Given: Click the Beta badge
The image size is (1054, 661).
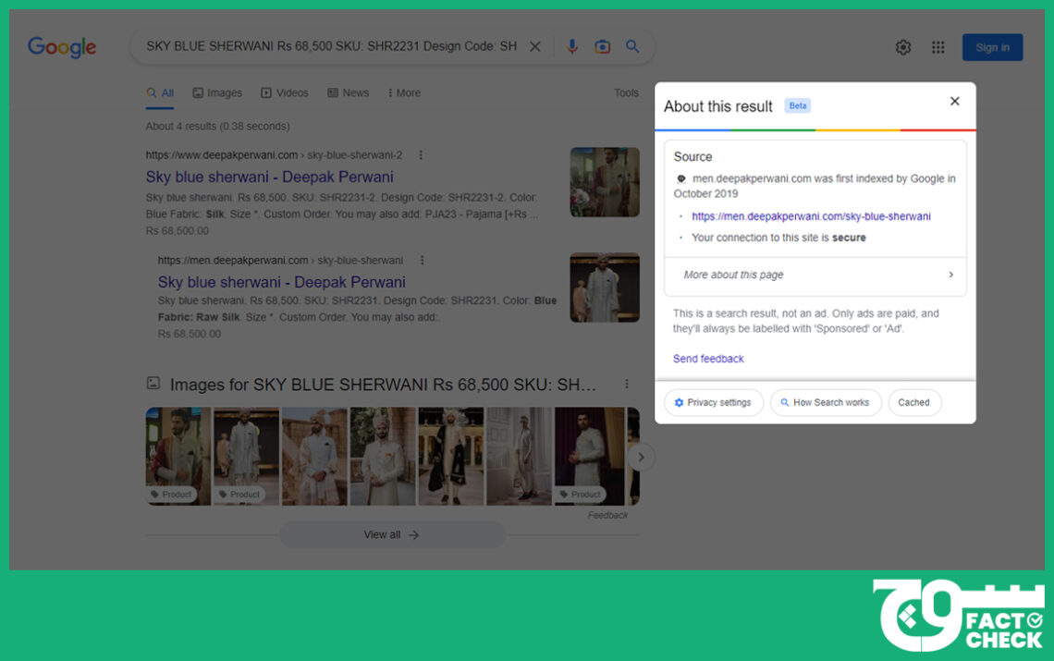Looking at the screenshot, I should [797, 105].
